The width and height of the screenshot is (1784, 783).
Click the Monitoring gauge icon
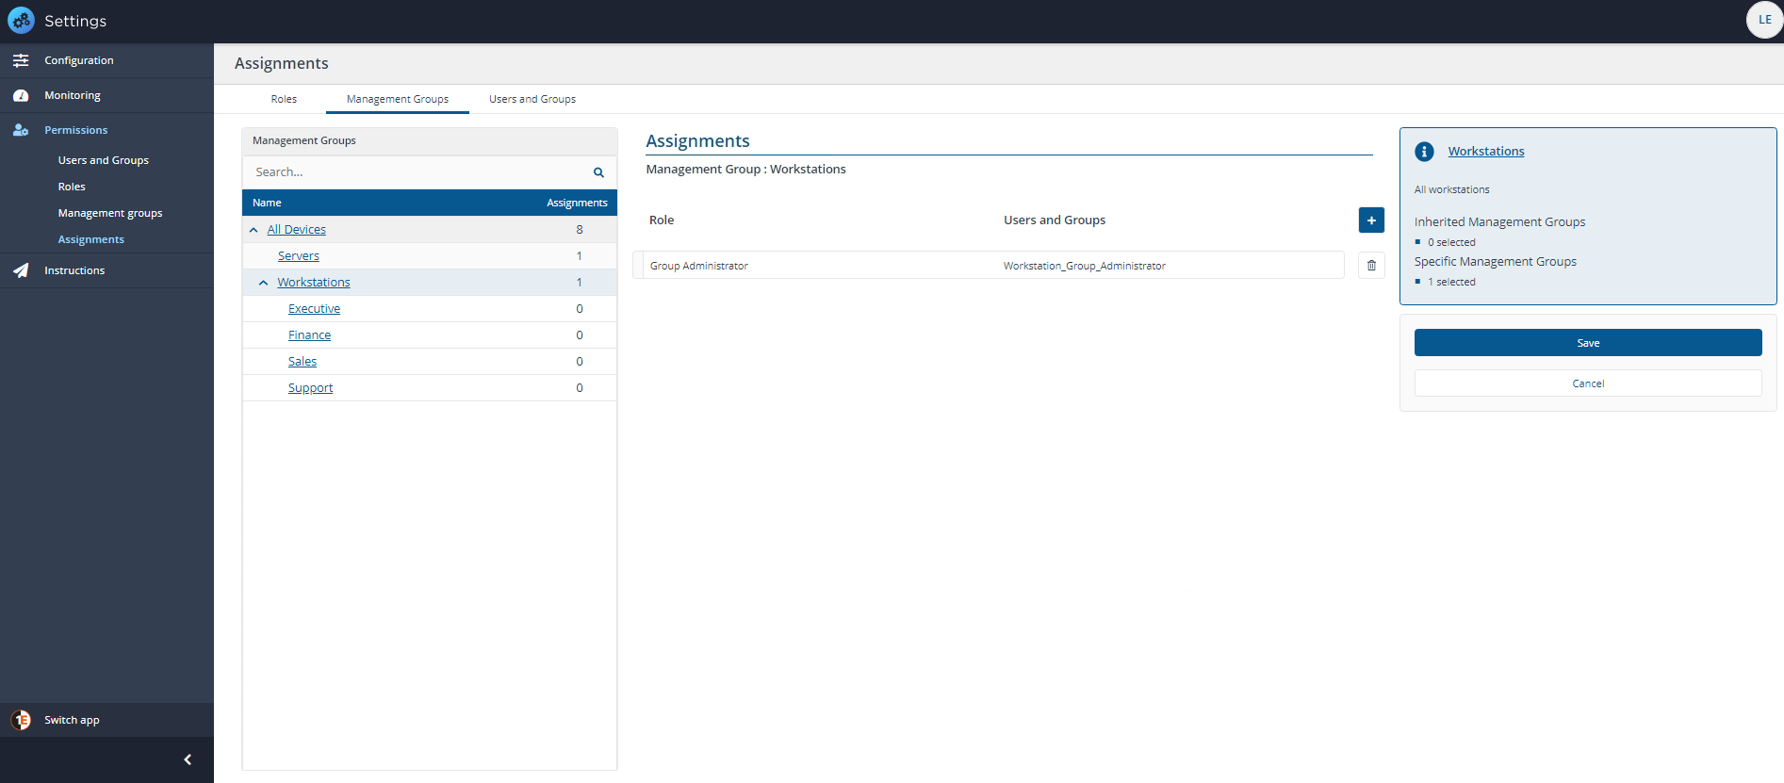coord(21,95)
